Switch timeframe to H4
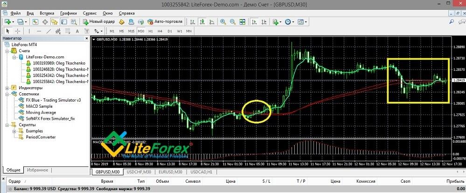This screenshot has width=466, height=193. [160, 31]
